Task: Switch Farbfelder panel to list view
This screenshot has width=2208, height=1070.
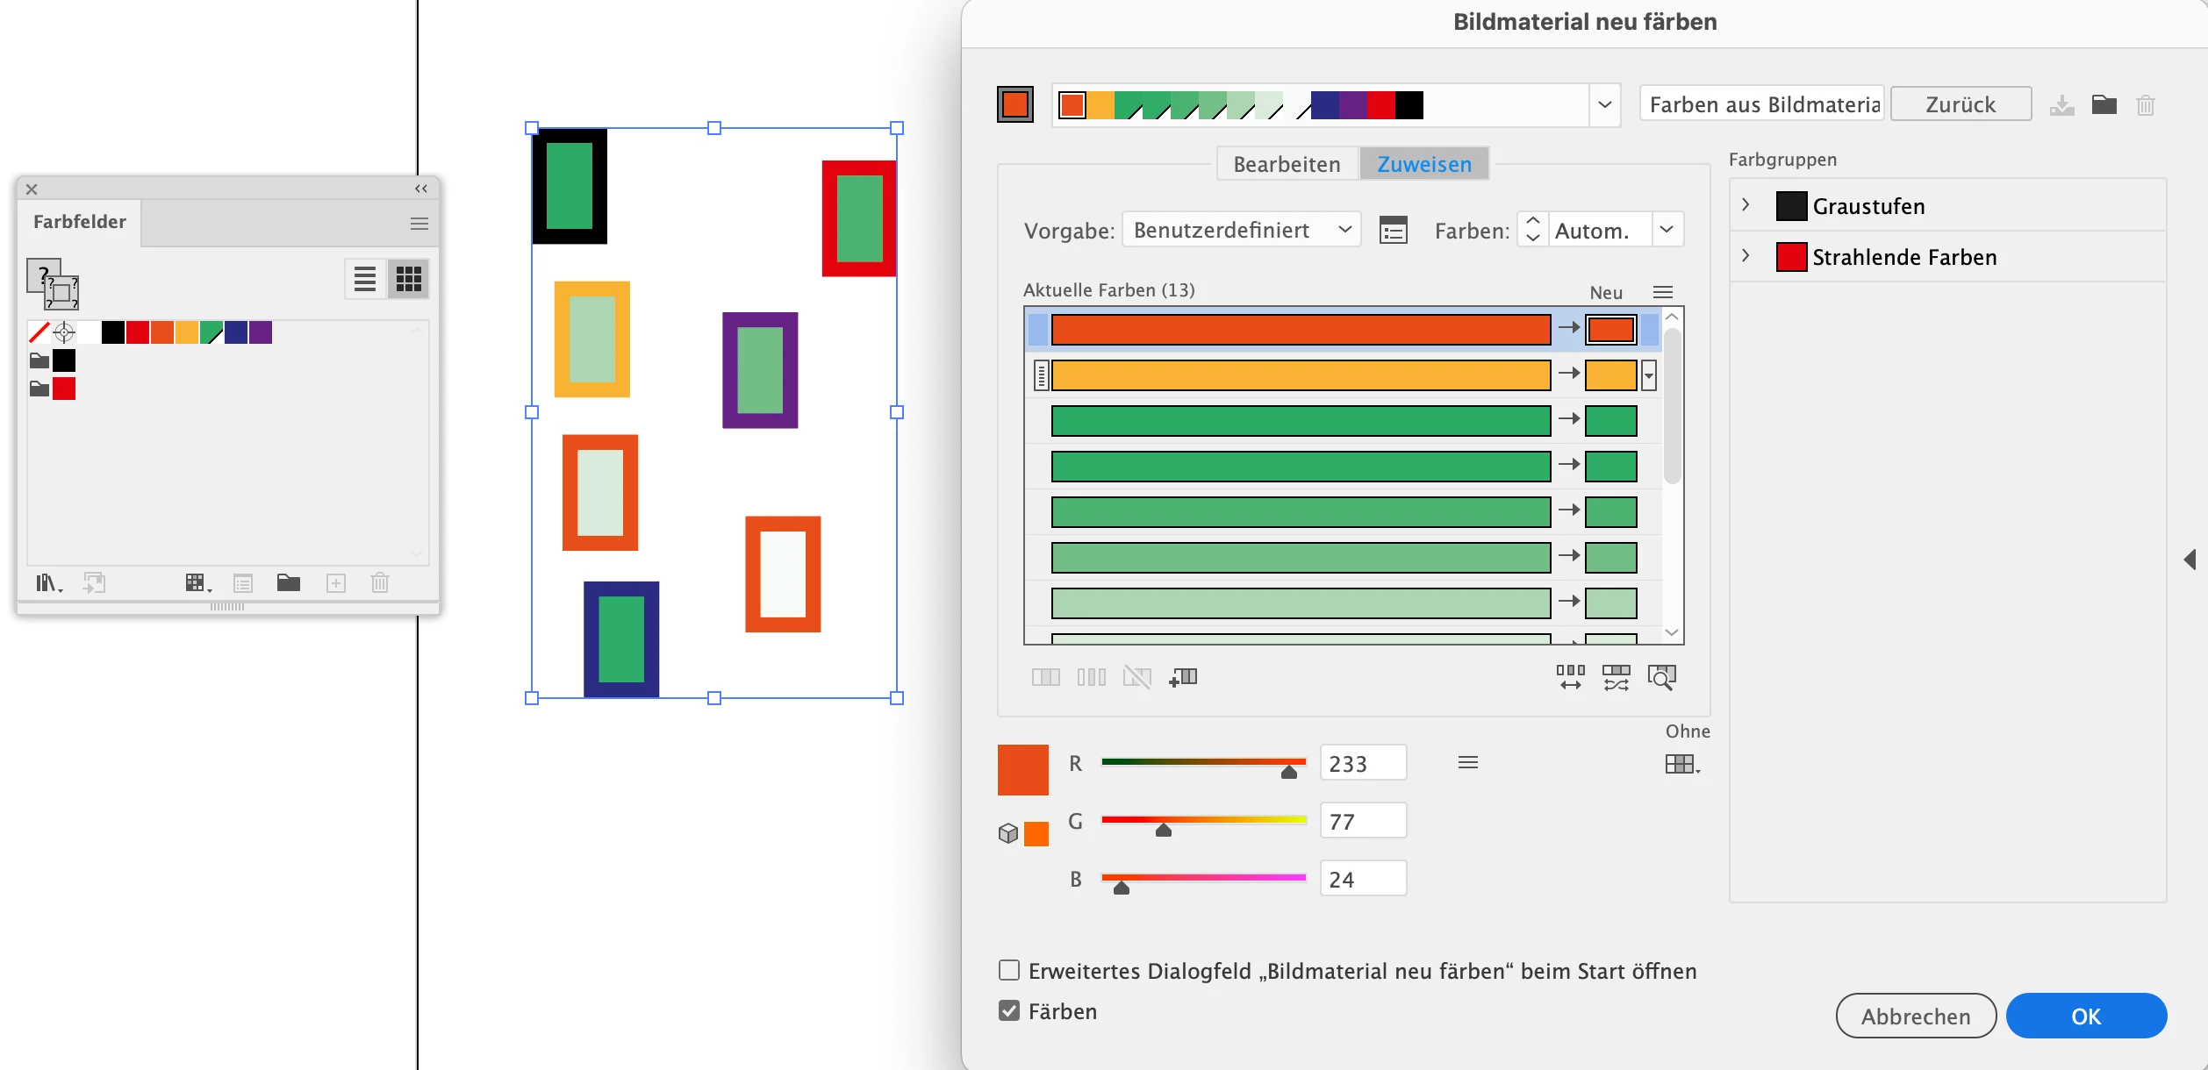Action: click(x=365, y=280)
